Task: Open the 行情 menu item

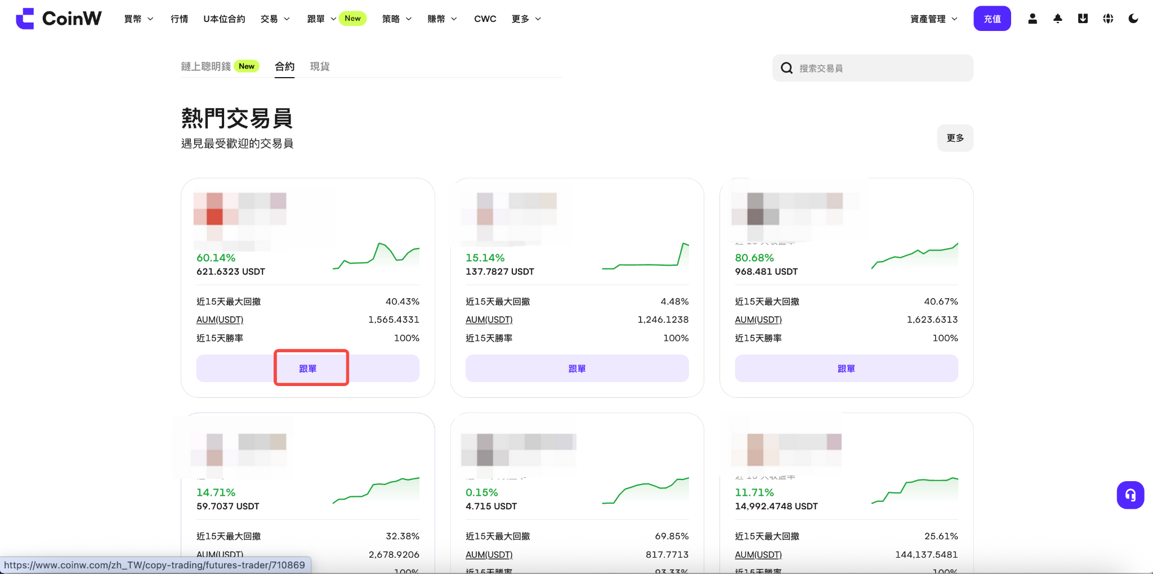Action: tap(179, 19)
